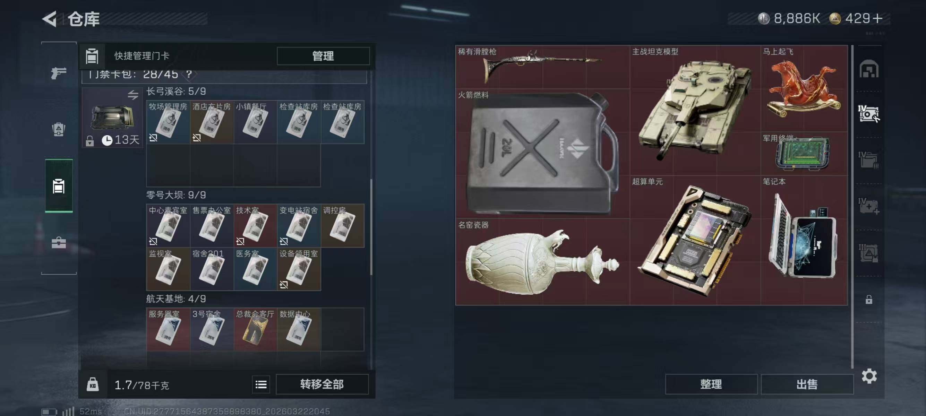This screenshot has width=926, height=416.
Task: Select the 主战坦克模型 item
Action: pos(695,110)
